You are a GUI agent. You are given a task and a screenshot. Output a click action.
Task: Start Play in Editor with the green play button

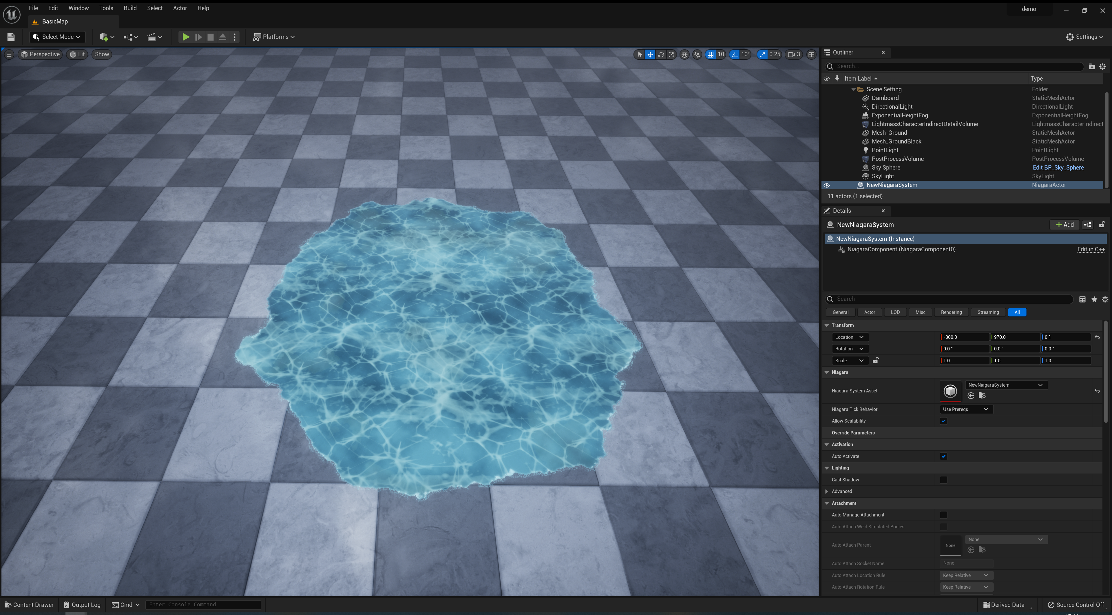[x=186, y=37]
